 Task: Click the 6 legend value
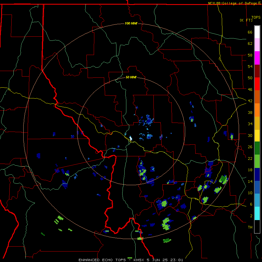point(251,204)
